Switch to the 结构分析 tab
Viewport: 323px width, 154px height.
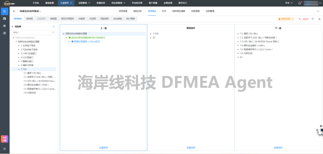click(x=138, y=11)
